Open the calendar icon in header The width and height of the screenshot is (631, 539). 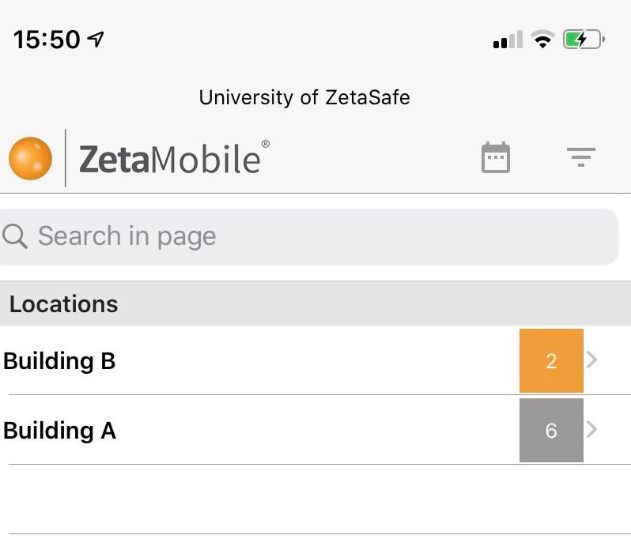pyautogui.click(x=495, y=158)
